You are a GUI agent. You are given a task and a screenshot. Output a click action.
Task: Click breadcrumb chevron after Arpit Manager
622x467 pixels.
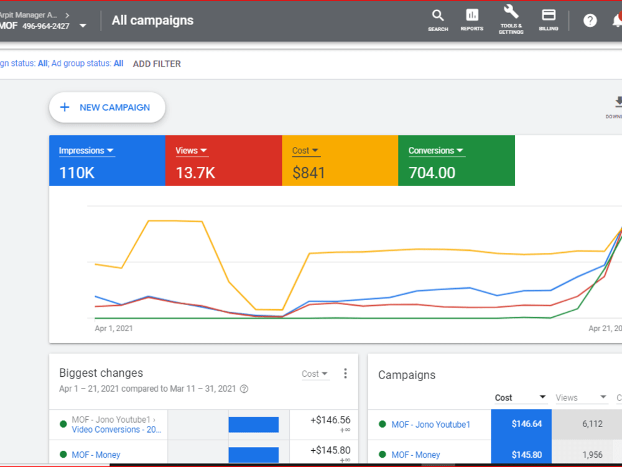point(67,15)
